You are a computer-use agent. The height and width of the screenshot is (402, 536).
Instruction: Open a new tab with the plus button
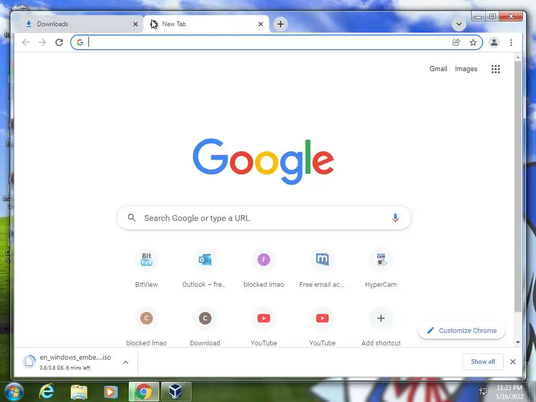281,24
